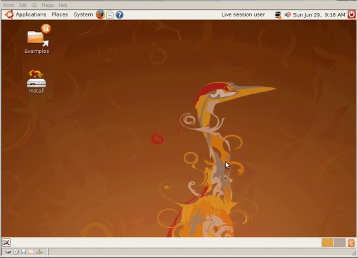This screenshot has height=258, width=358.
Task: Click the date and time clock
Action: pyautogui.click(x=319, y=14)
